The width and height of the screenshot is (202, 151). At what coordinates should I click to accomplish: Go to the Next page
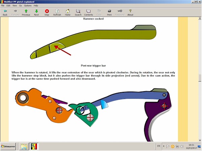coord(36,12)
